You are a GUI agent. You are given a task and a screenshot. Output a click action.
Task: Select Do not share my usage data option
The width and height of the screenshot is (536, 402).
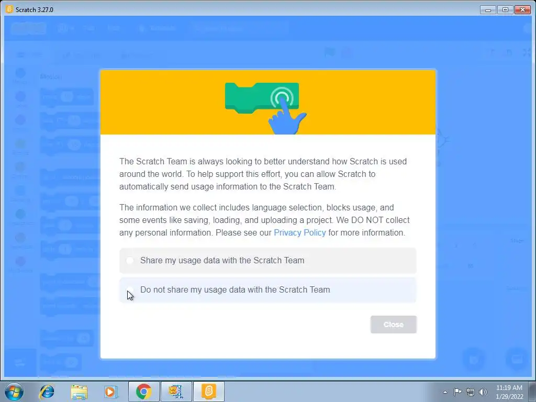[x=267, y=290]
